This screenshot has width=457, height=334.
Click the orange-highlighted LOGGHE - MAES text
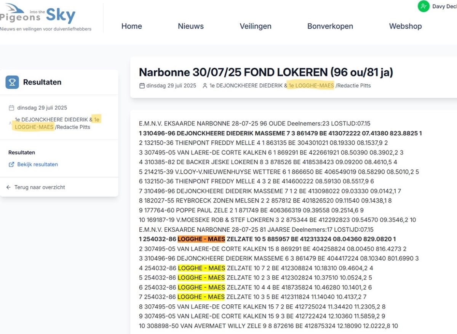(201, 239)
